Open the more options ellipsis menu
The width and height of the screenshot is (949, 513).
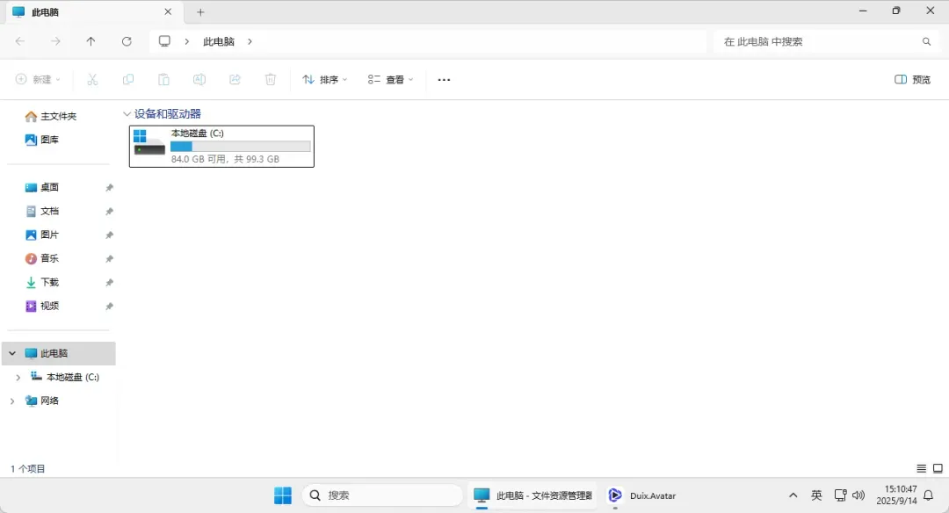pyautogui.click(x=444, y=80)
